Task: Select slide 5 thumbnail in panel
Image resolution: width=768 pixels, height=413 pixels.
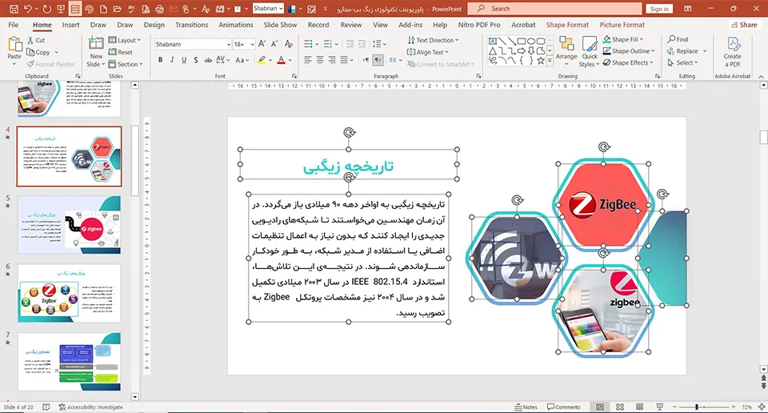Action: [69, 225]
